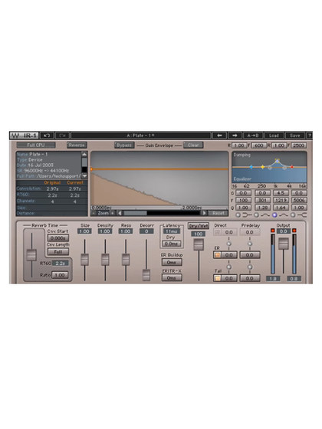322x429 pixels.
Task: Click the ER gain 0.0 field
Action: (228, 255)
